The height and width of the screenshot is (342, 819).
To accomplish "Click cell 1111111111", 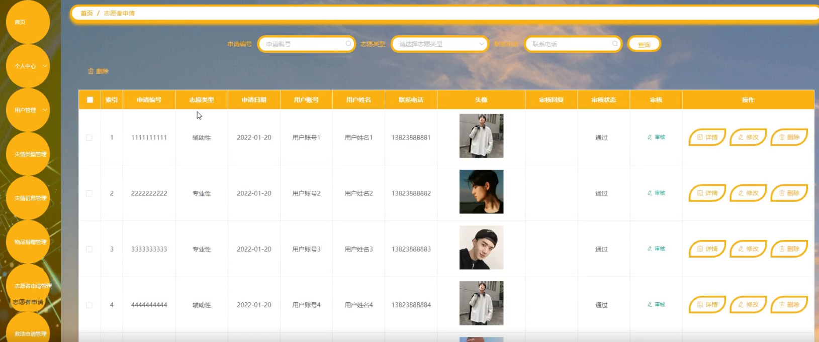I will (149, 138).
